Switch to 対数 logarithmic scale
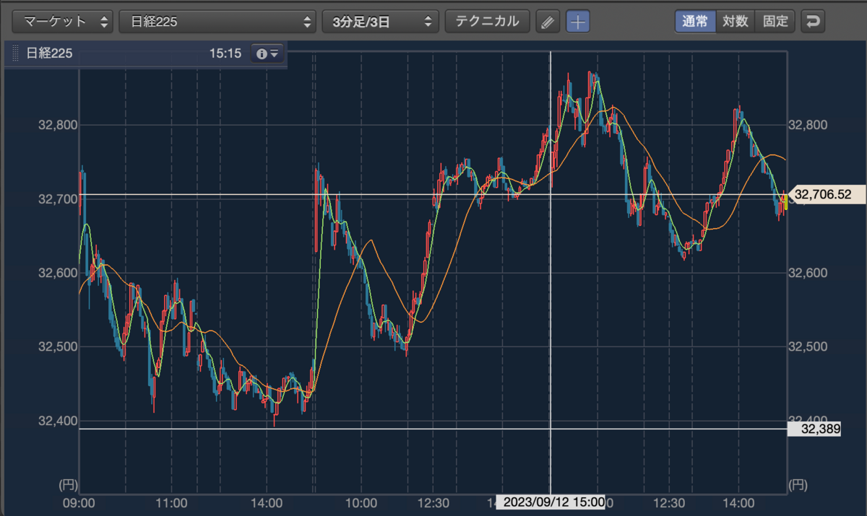867x516 pixels. (736, 21)
